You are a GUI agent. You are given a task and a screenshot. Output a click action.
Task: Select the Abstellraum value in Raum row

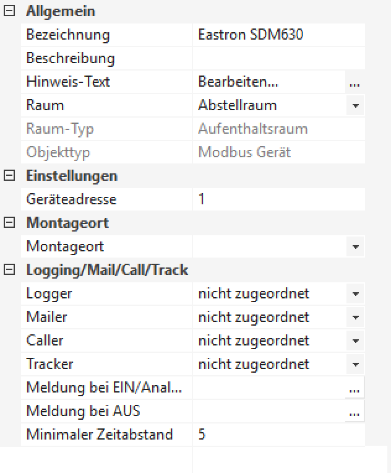(x=238, y=105)
